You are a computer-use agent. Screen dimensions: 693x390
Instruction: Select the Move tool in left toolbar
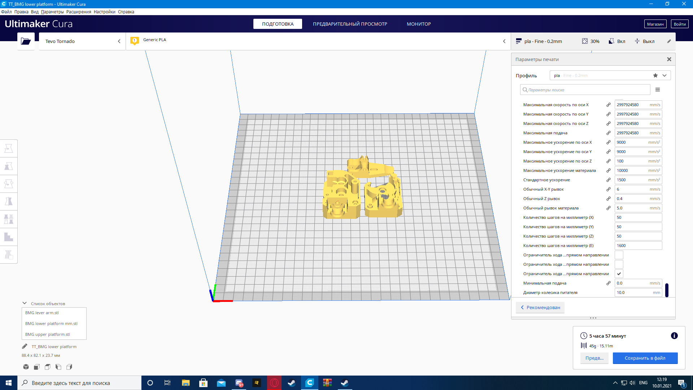coord(9,148)
